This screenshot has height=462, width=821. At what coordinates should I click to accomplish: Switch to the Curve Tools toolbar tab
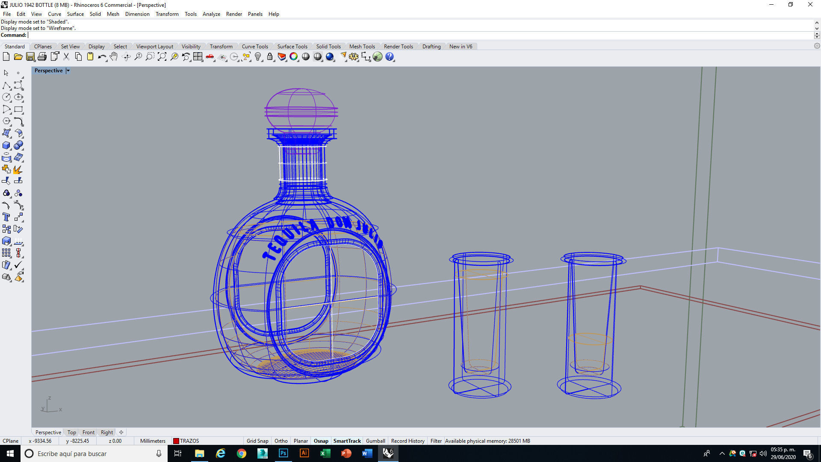255,47
